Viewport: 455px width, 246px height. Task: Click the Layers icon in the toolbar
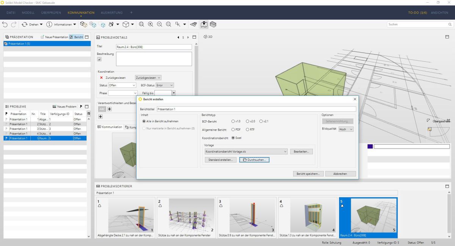click(213, 24)
